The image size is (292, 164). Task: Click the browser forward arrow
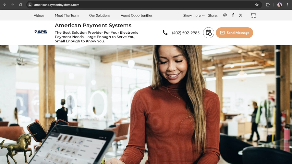coord(13,5)
